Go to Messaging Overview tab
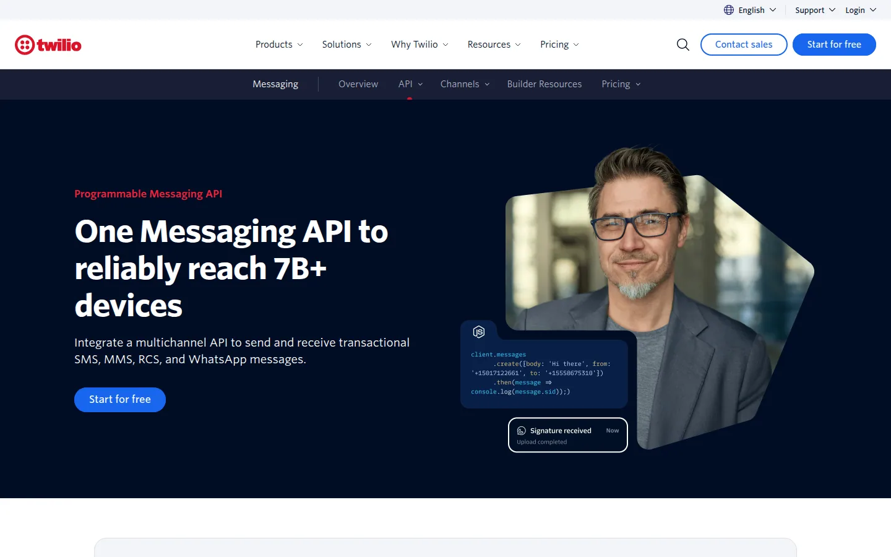 [x=358, y=84]
